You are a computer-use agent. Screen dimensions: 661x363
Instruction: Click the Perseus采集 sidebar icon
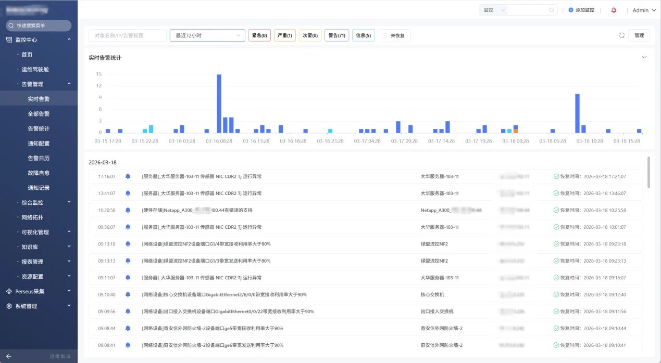(9, 291)
